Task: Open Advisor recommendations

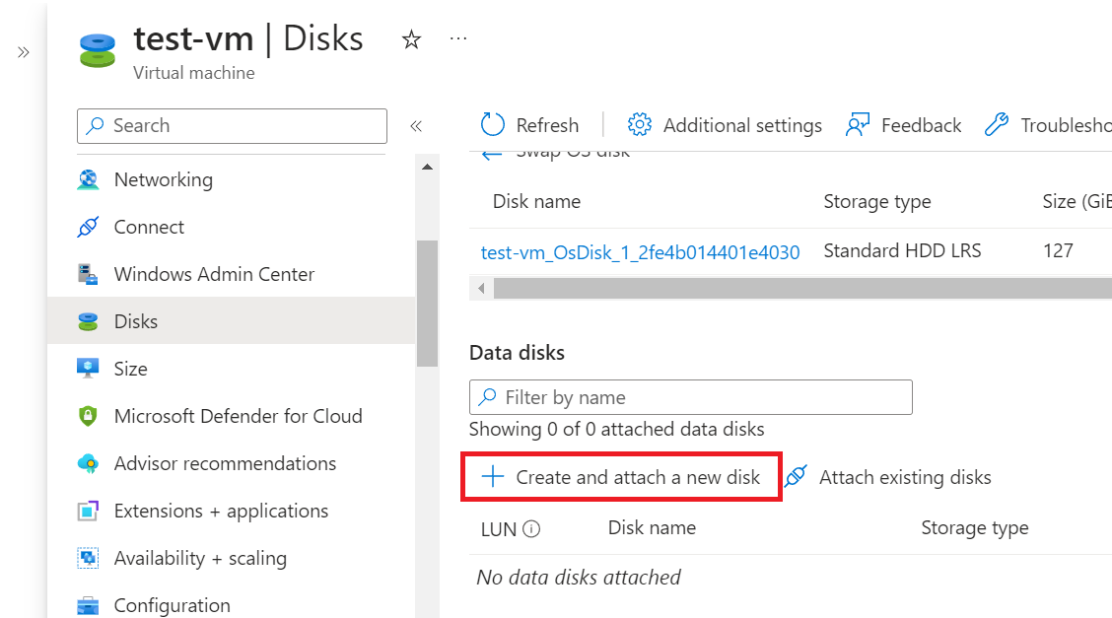Action: tap(225, 463)
